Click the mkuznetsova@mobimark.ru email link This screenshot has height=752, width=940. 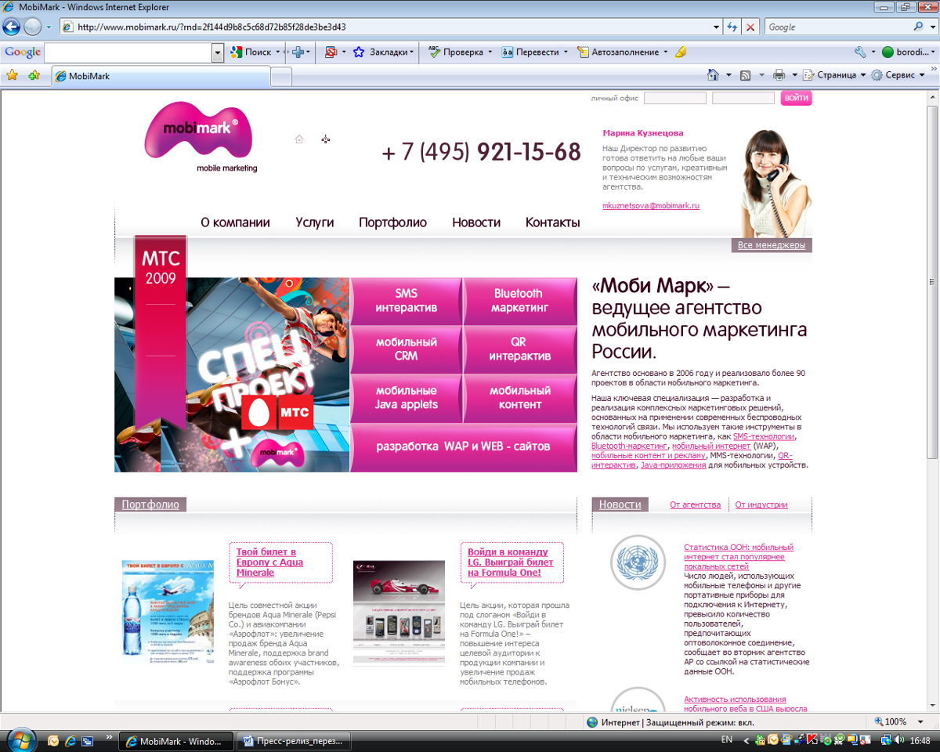(x=651, y=205)
